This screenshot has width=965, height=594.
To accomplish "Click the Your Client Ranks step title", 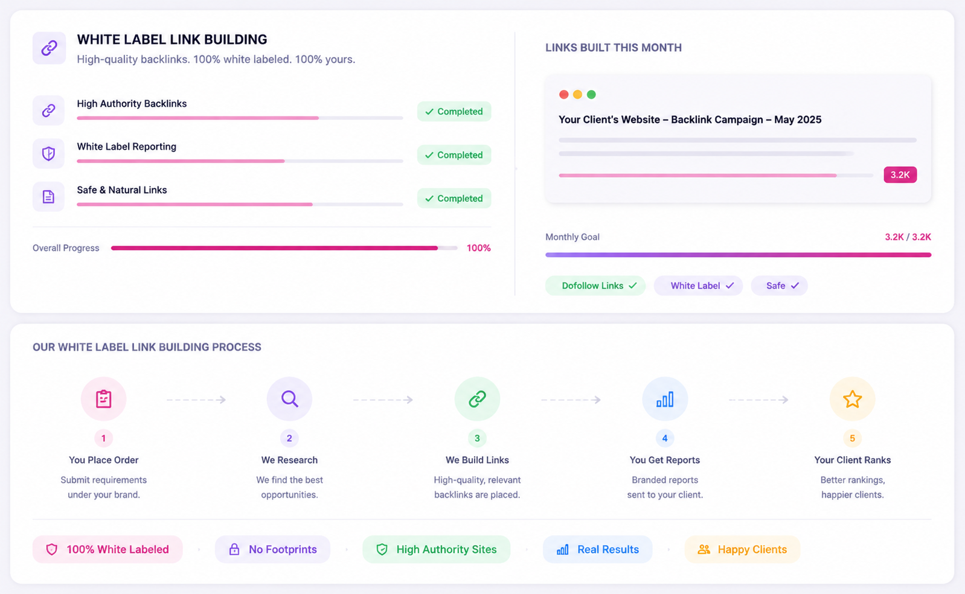I will pyautogui.click(x=852, y=460).
